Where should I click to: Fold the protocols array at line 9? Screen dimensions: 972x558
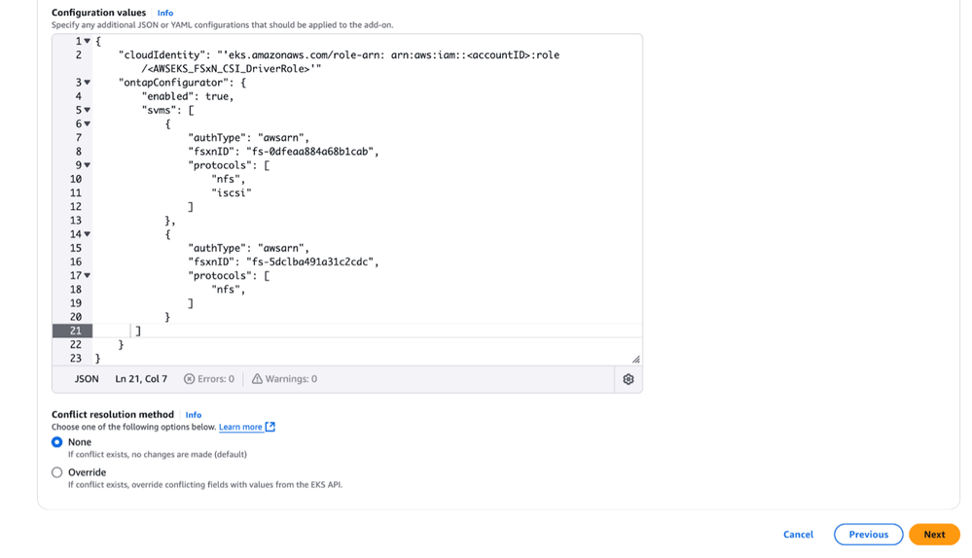pyautogui.click(x=87, y=164)
